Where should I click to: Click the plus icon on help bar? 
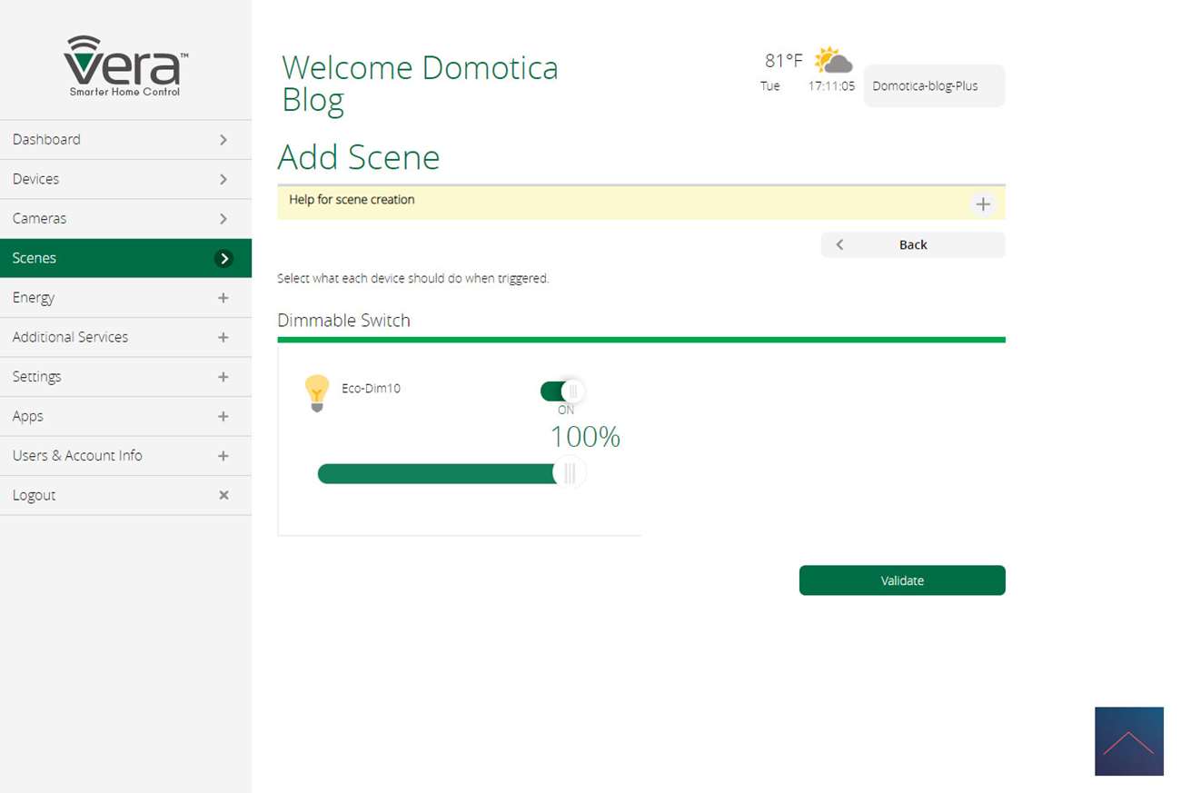coord(983,204)
